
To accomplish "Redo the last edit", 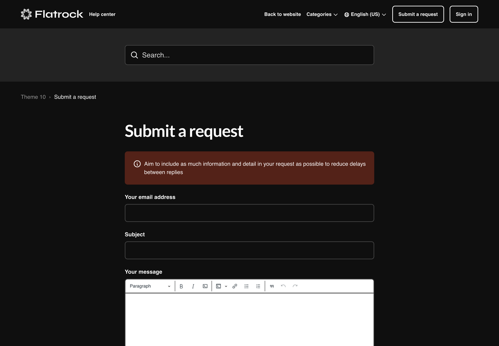I will point(295,286).
